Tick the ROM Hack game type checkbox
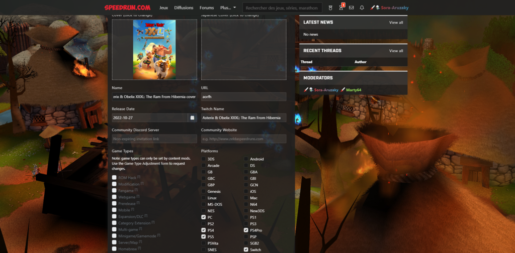The width and height of the screenshot is (515, 253). (114, 177)
